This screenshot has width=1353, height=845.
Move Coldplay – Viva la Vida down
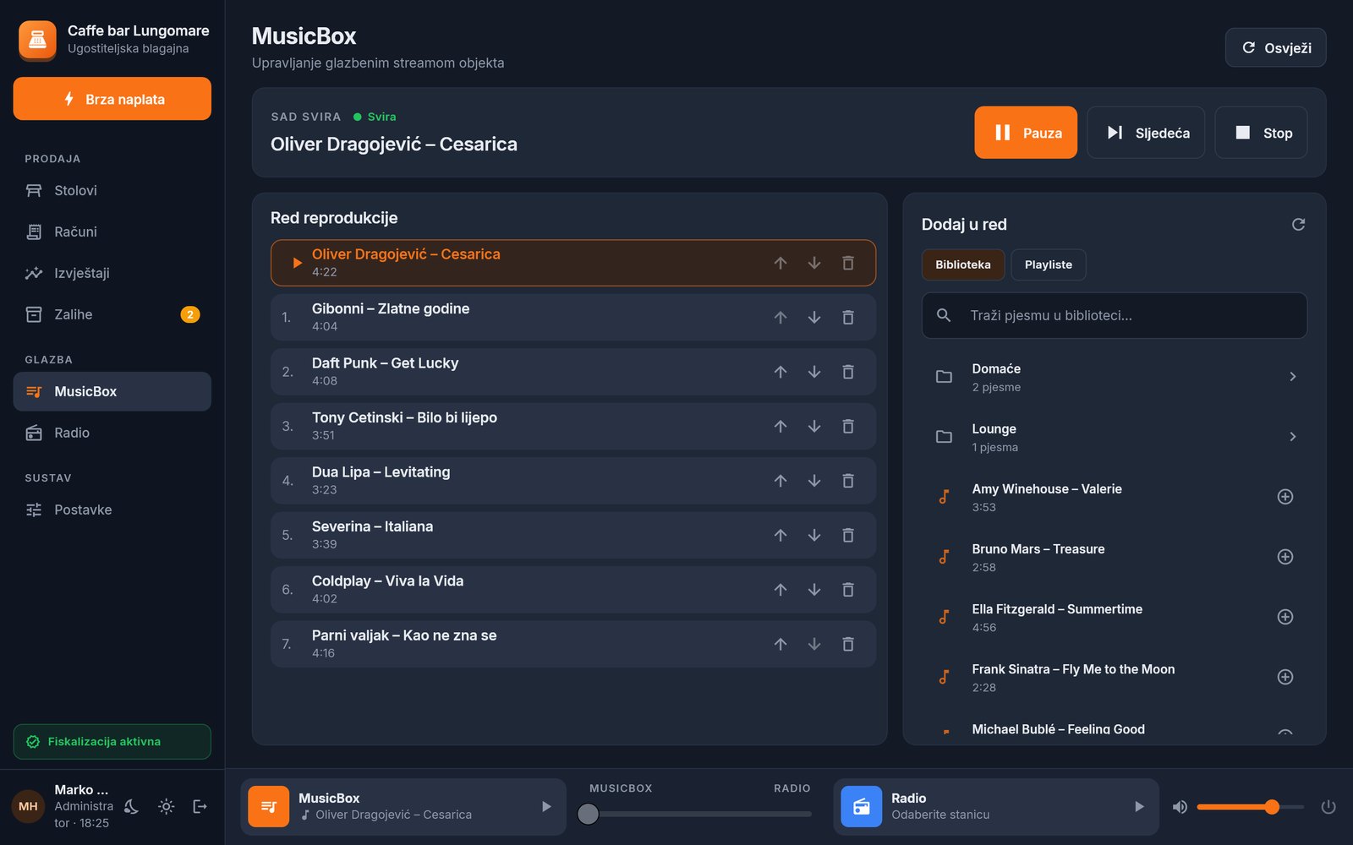tap(814, 590)
